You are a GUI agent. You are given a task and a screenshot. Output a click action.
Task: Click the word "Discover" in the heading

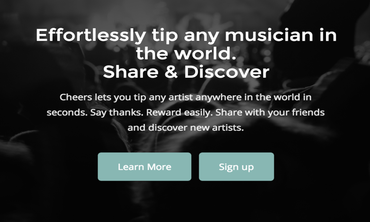tap(227, 72)
